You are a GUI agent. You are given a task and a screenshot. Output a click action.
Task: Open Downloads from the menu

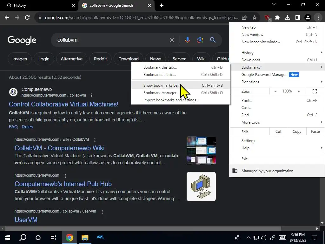click(x=277, y=60)
